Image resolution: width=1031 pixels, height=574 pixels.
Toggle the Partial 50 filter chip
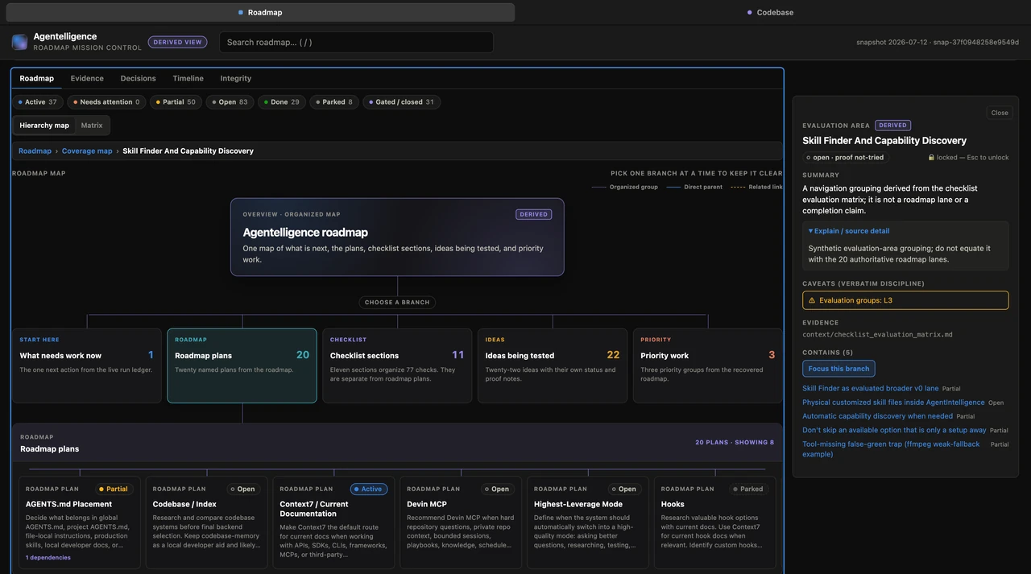[176, 102]
